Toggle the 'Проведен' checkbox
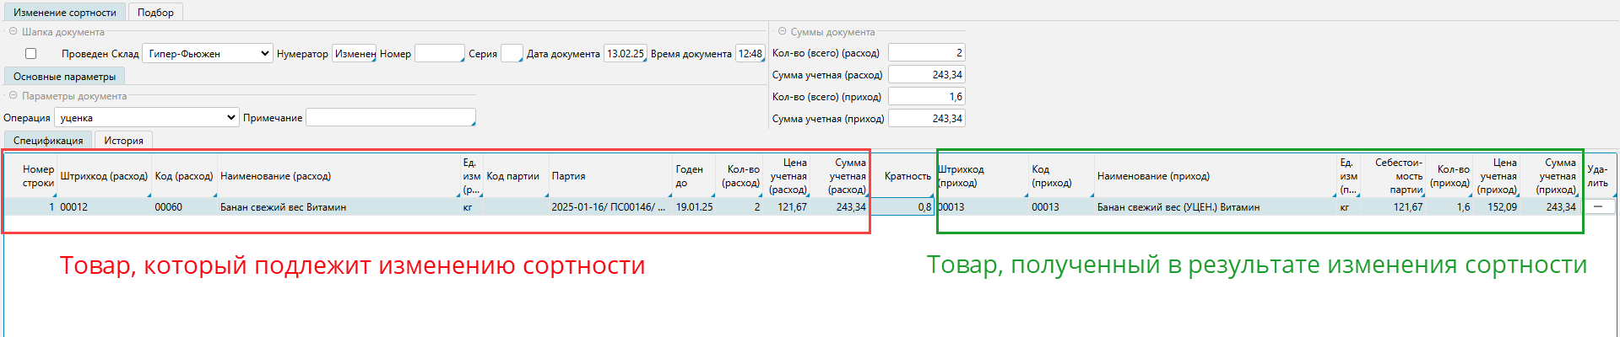This screenshot has width=1620, height=337. (x=31, y=54)
